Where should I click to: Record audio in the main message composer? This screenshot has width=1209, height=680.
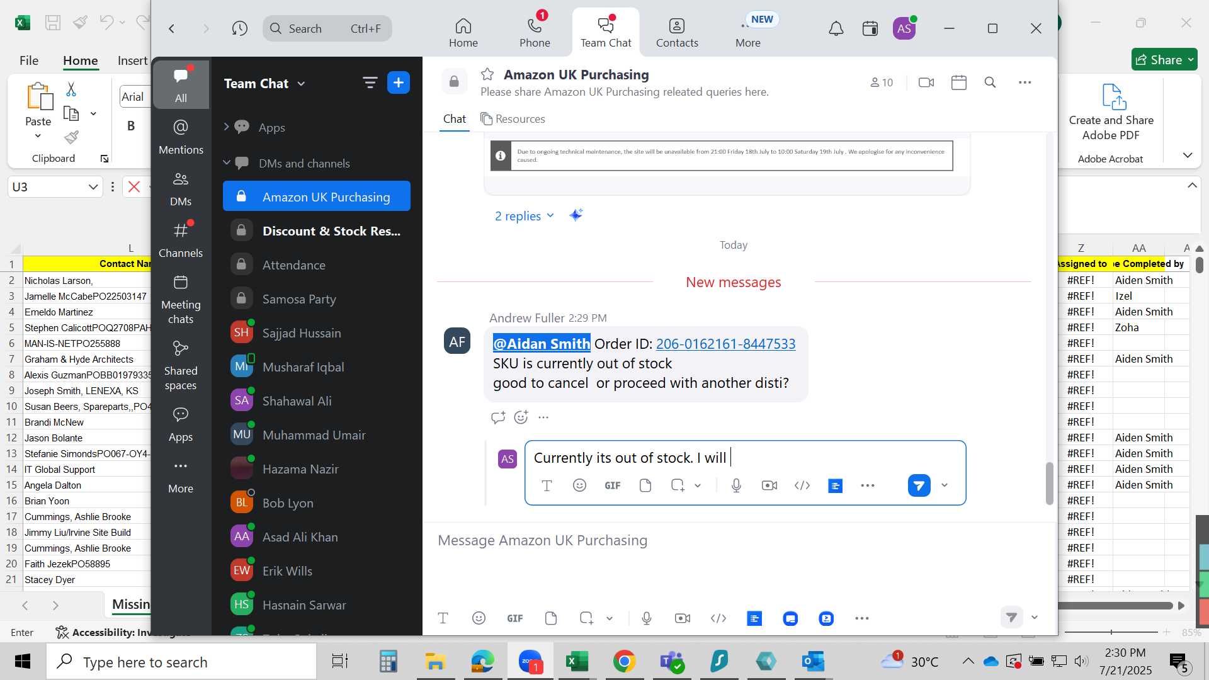point(647,618)
